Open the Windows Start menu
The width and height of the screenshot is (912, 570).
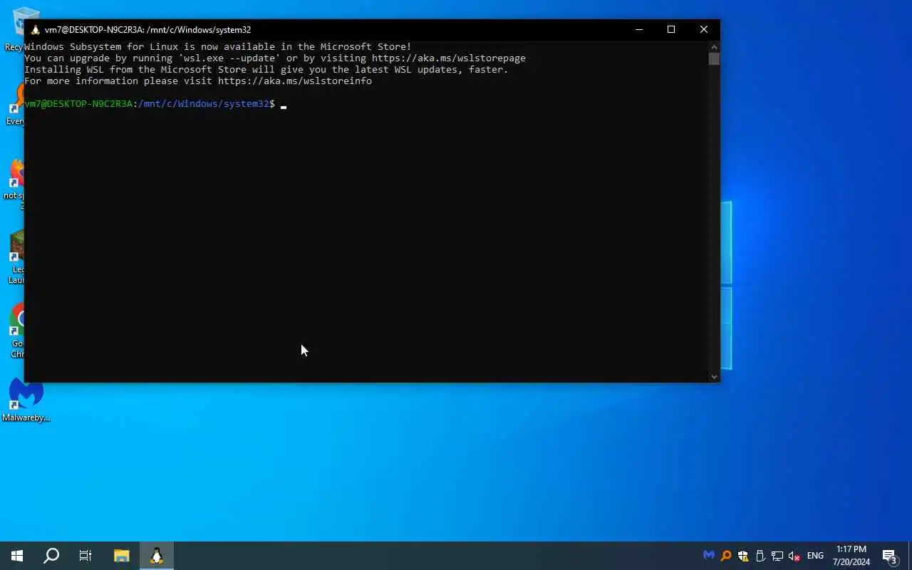click(x=17, y=556)
